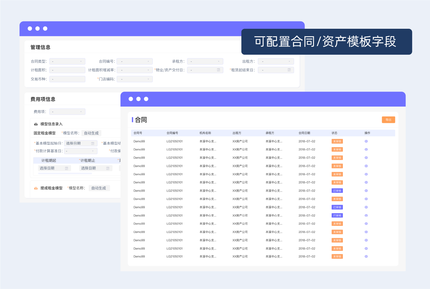Click the first 已审核 status badge

(x=337, y=191)
